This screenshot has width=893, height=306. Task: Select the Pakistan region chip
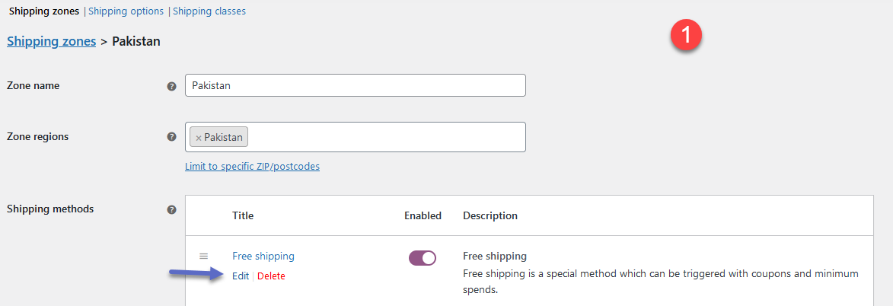pyautogui.click(x=223, y=138)
